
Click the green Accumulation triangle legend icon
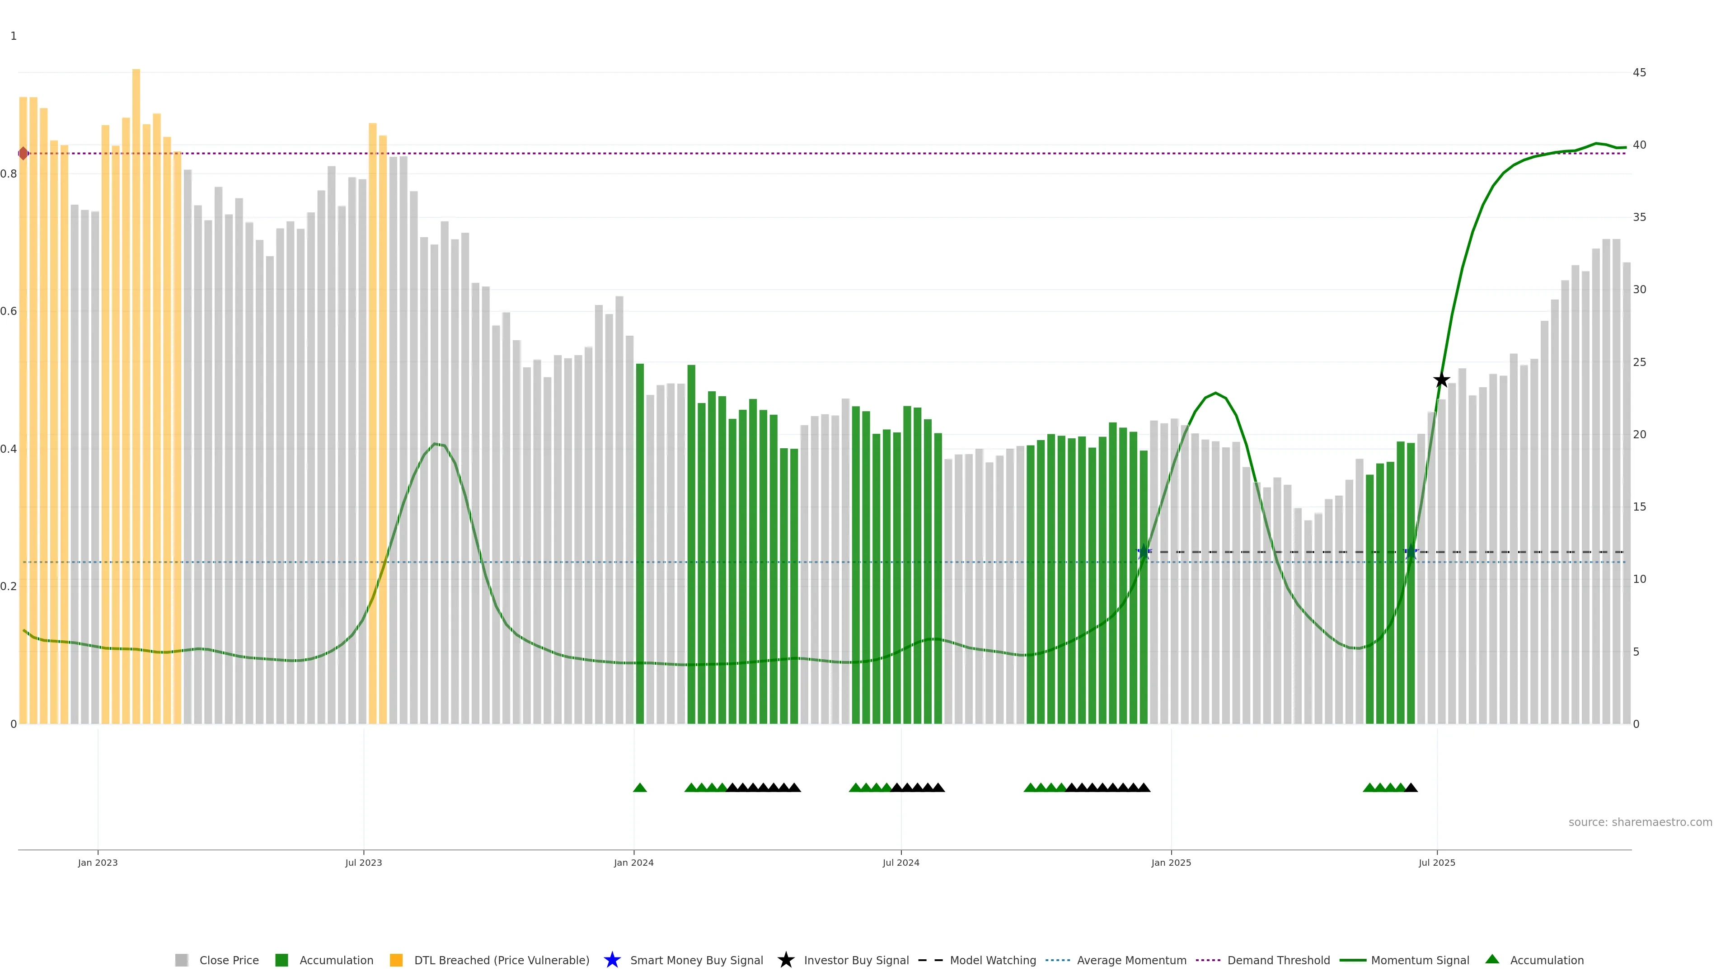tap(1492, 959)
